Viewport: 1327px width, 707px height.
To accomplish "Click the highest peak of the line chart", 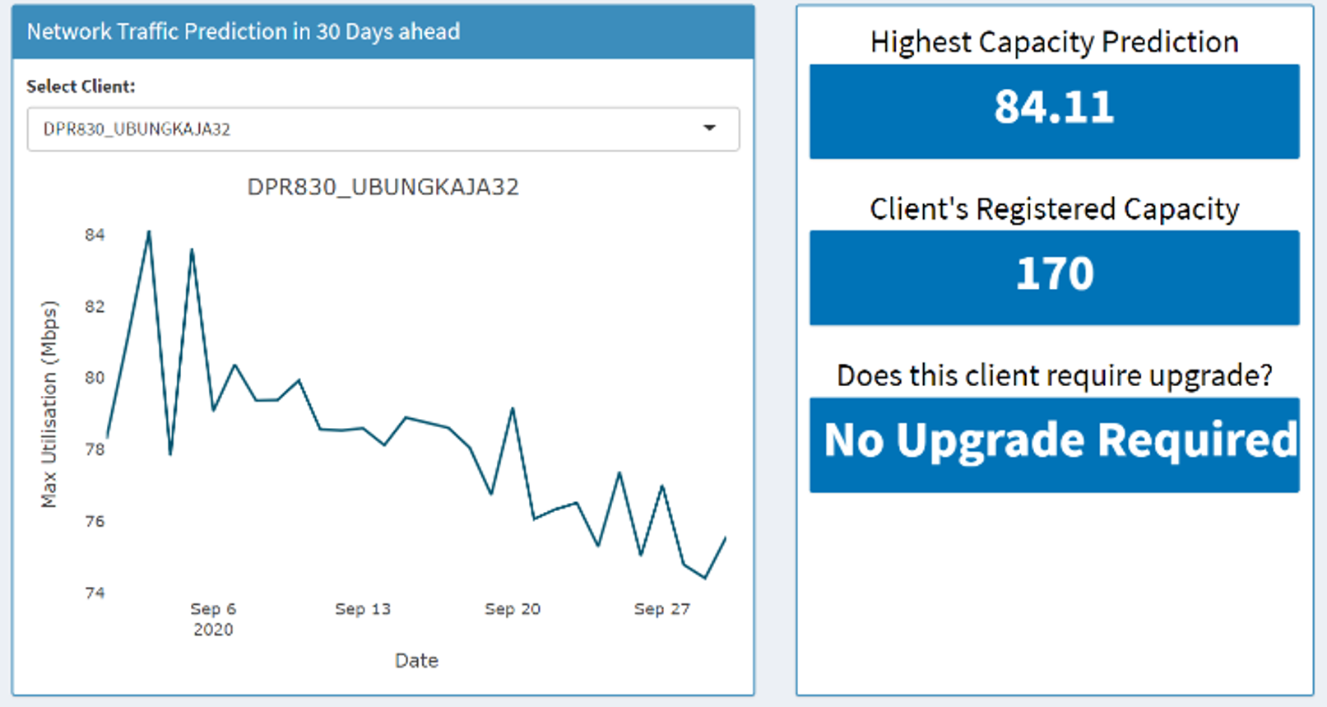I will click(x=149, y=232).
